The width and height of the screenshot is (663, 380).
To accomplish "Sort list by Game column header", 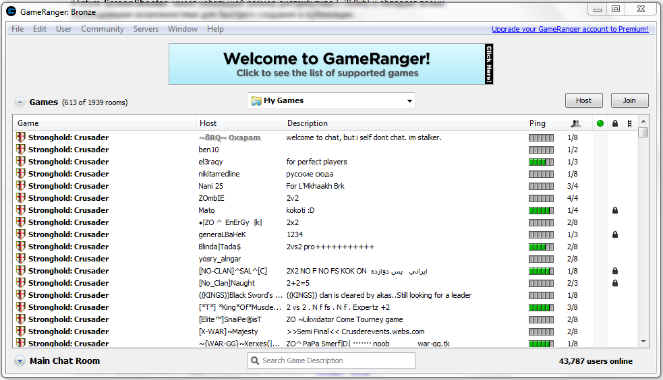I will pos(104,123).
